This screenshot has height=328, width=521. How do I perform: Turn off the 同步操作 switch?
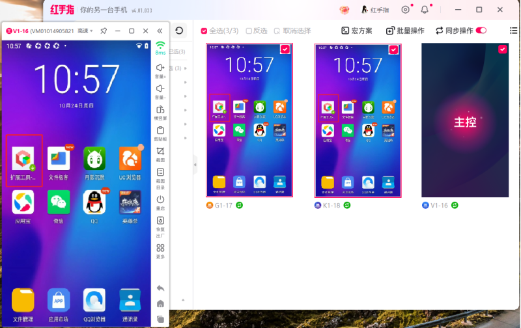coord(481,31)
